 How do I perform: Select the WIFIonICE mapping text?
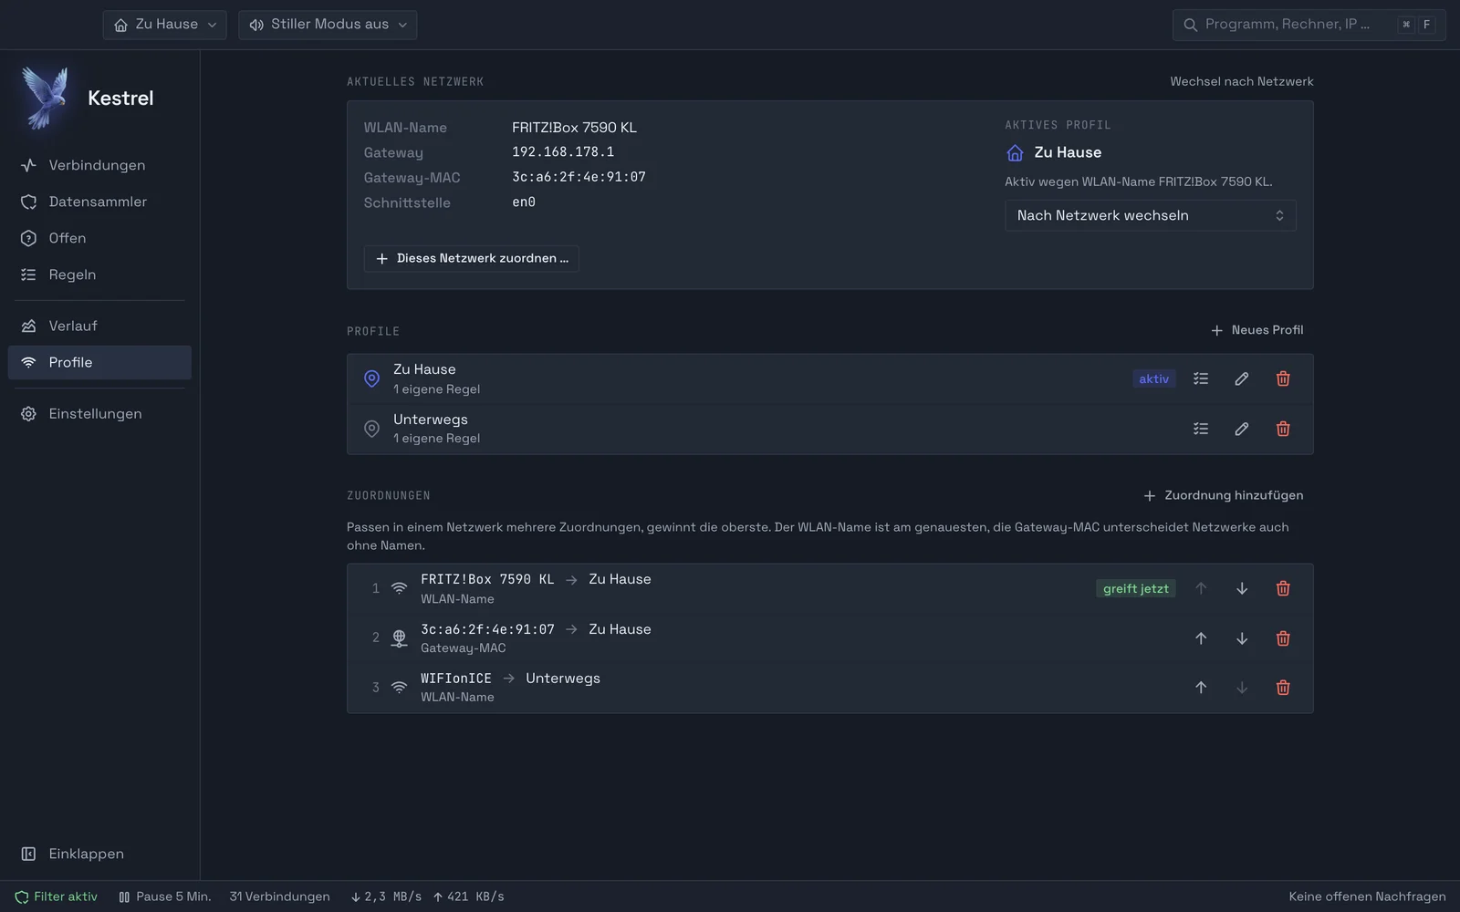[456, 679]
